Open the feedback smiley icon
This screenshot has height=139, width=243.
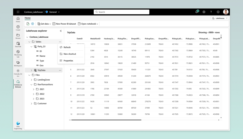(218, 12)
